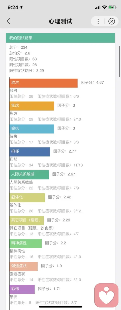Close the mini program with X icon

click(111, 21)
